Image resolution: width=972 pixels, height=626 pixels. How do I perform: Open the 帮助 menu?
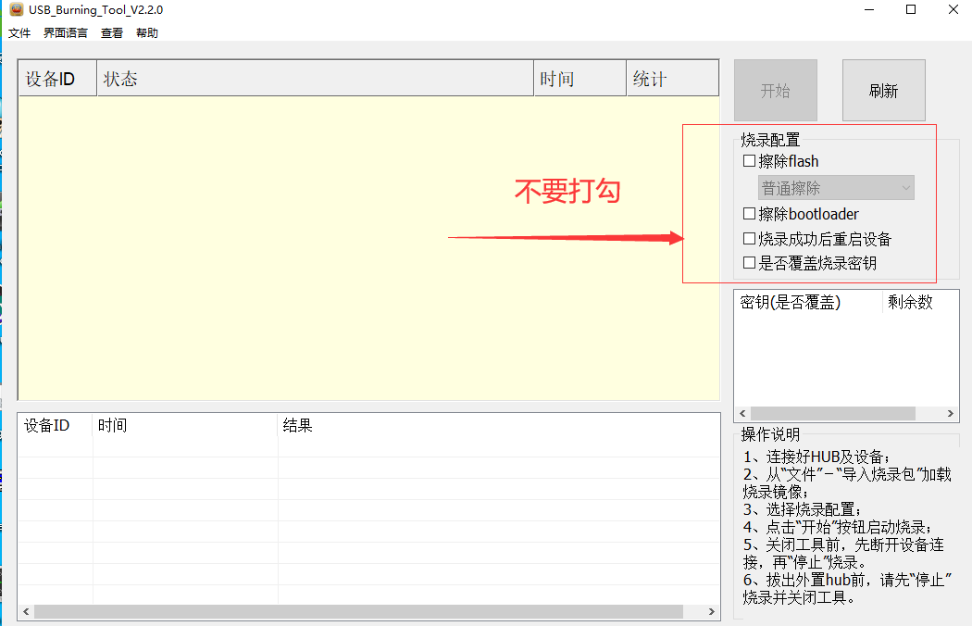147,33
